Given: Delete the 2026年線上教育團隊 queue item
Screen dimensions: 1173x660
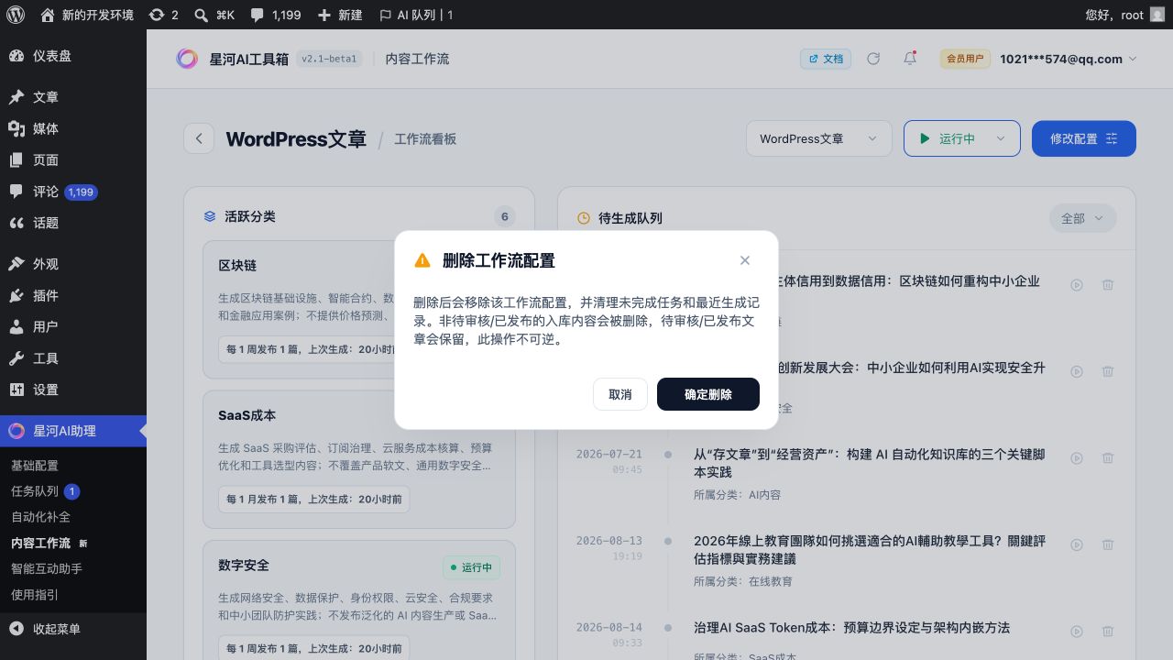Looking at the screenshot, I should click(x=1108, y=544).
